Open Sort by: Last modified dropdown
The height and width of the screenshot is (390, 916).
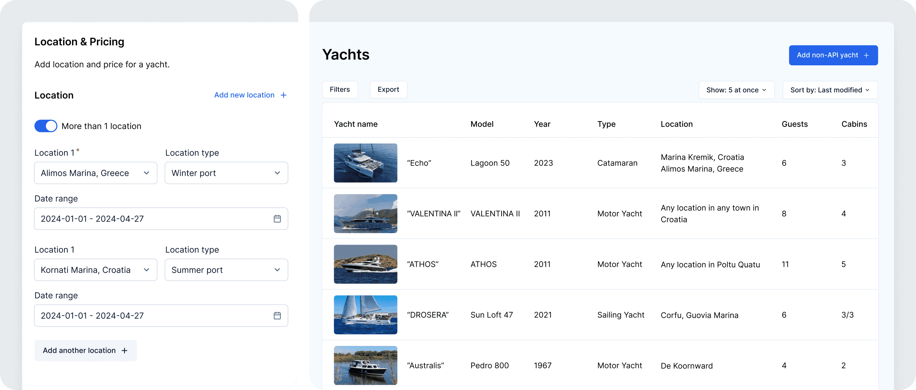point(830,90)
